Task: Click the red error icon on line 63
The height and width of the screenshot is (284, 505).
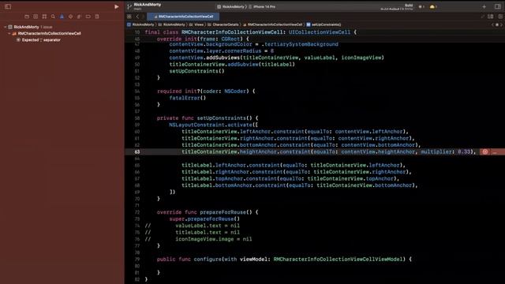Action: click(x=485, y=151)
